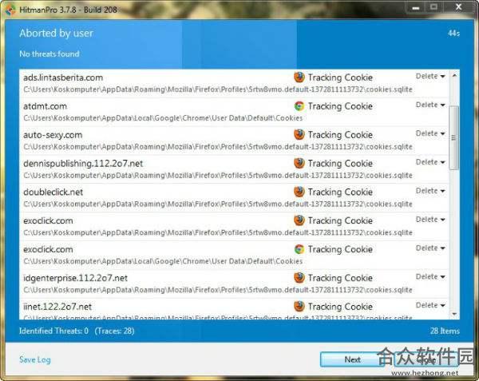Open Delete dropdown on the Firefox exoclick.com row
Viewport: 479px width, 381px height.
[430, 220]
